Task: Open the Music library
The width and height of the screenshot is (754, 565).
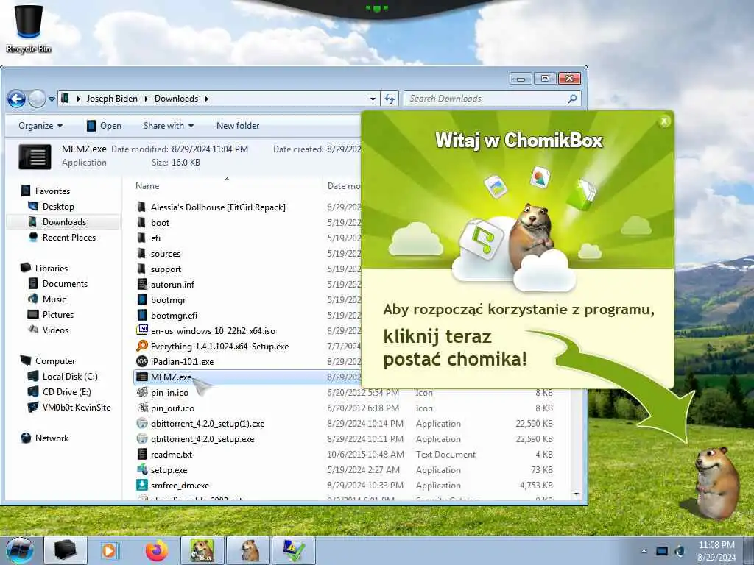Action: [x=54, y=299]
